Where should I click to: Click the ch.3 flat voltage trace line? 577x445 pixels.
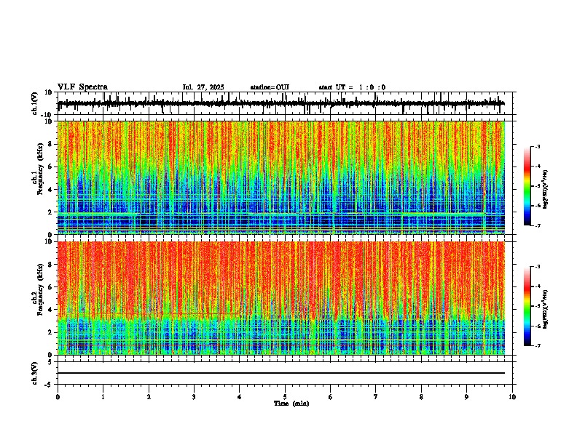point(281,373)
